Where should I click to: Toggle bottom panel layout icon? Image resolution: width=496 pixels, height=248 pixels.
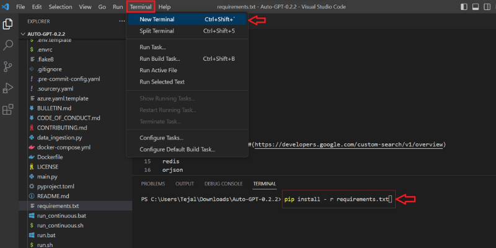click(x=476, y=7)
